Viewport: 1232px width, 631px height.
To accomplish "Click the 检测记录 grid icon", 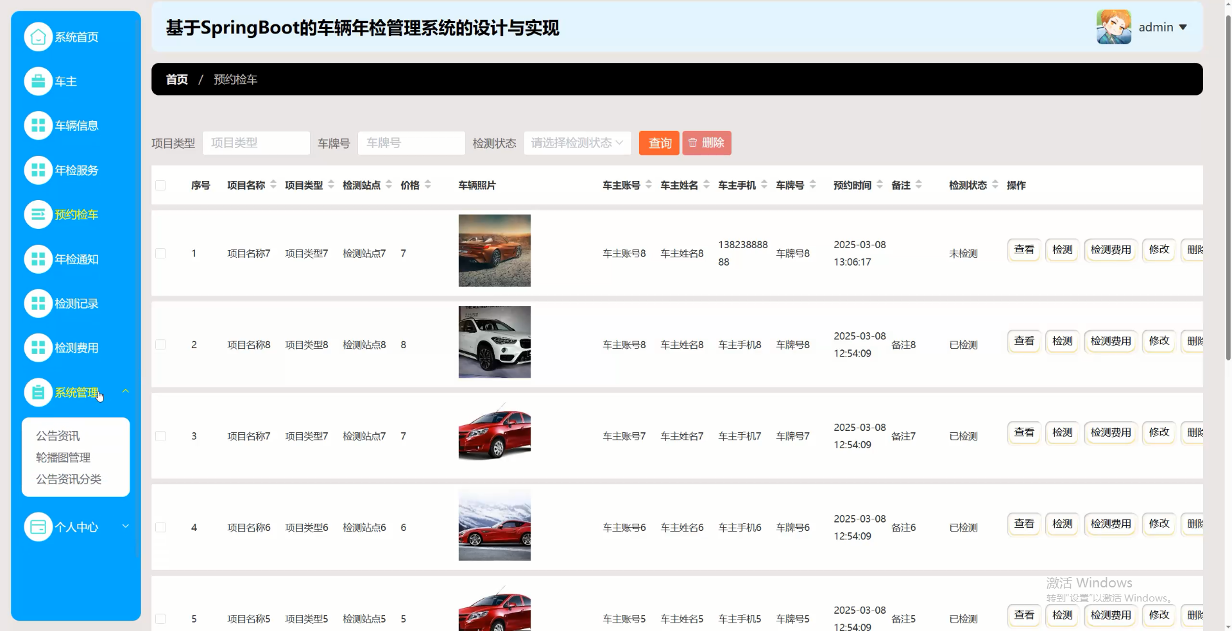I will [x=38, y=303].
